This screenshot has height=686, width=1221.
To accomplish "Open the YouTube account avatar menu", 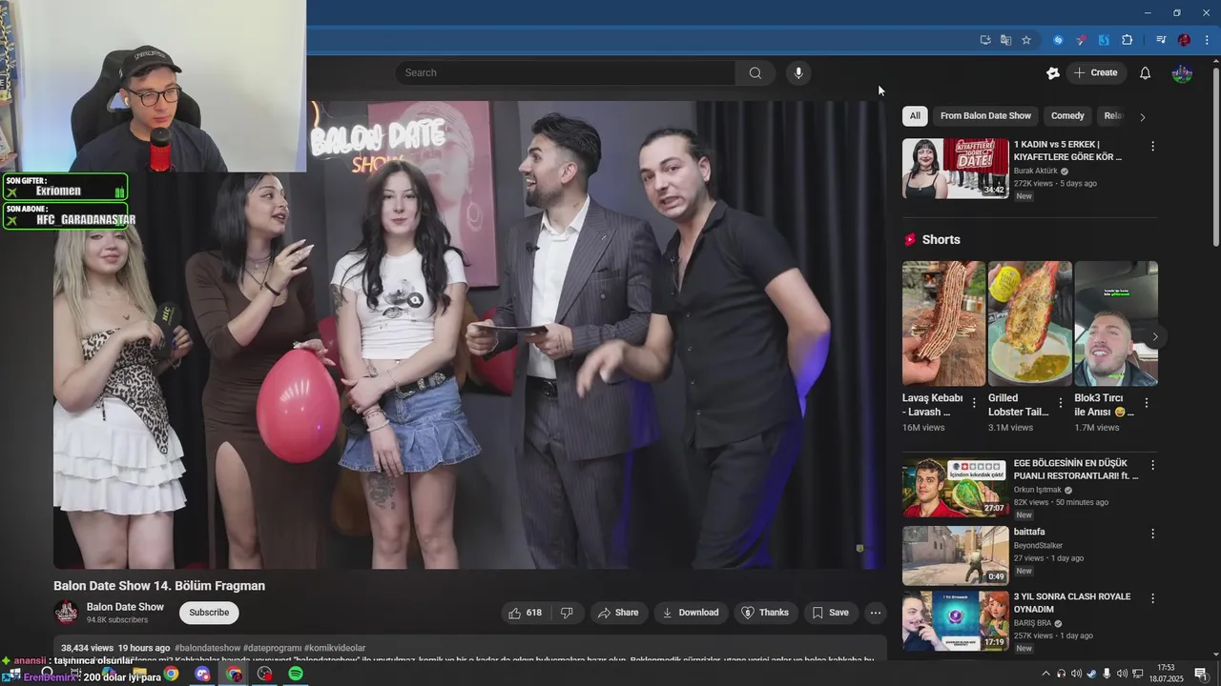I will 1182,73.
